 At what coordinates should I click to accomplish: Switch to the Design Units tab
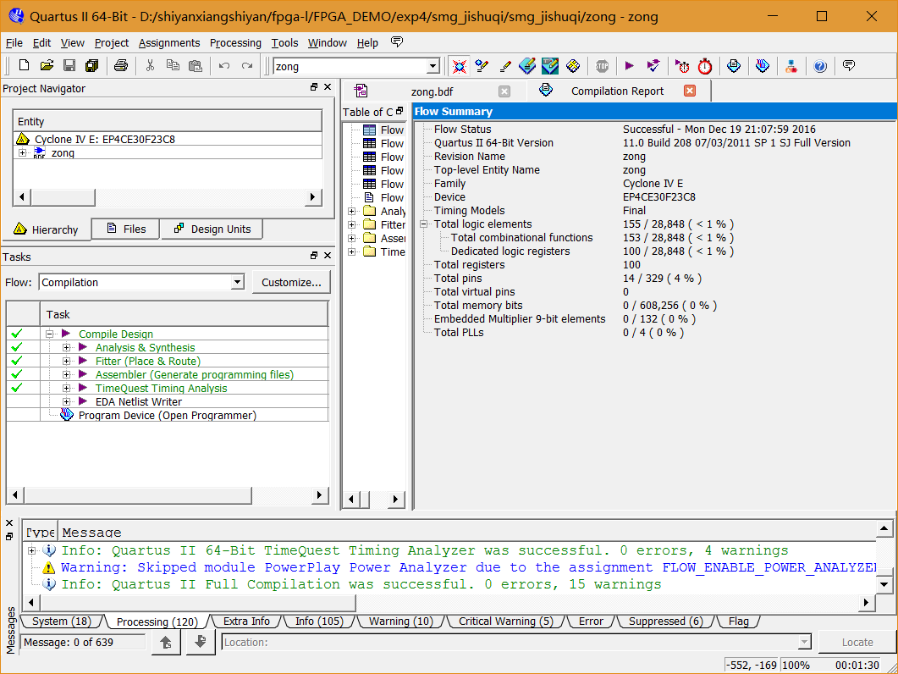(212, 229)
